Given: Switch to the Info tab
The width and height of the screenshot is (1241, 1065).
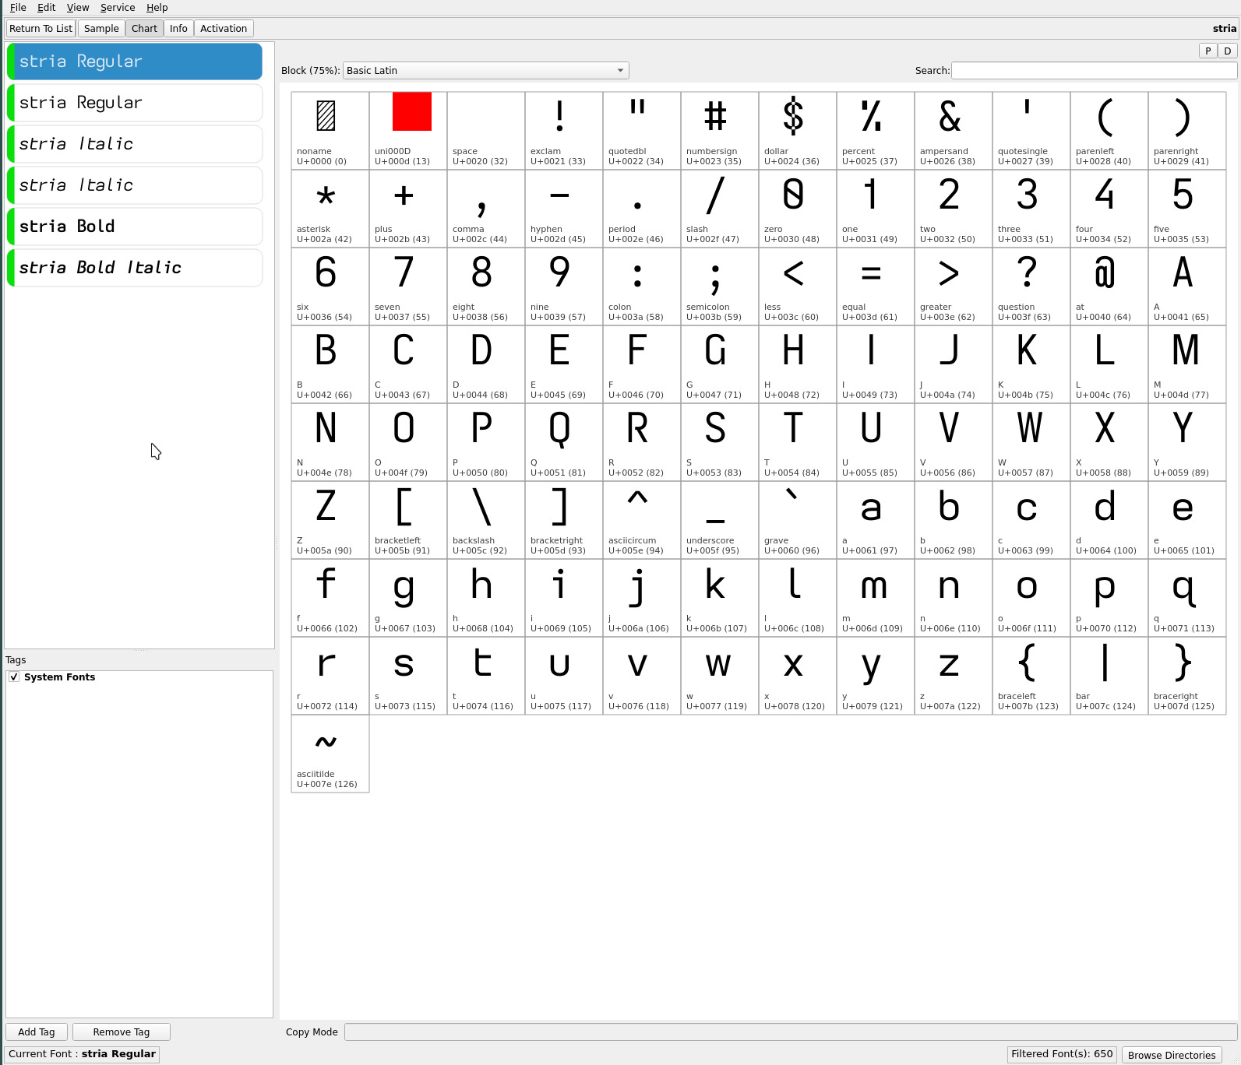Looking at the screenshot, I should (178, 29).
